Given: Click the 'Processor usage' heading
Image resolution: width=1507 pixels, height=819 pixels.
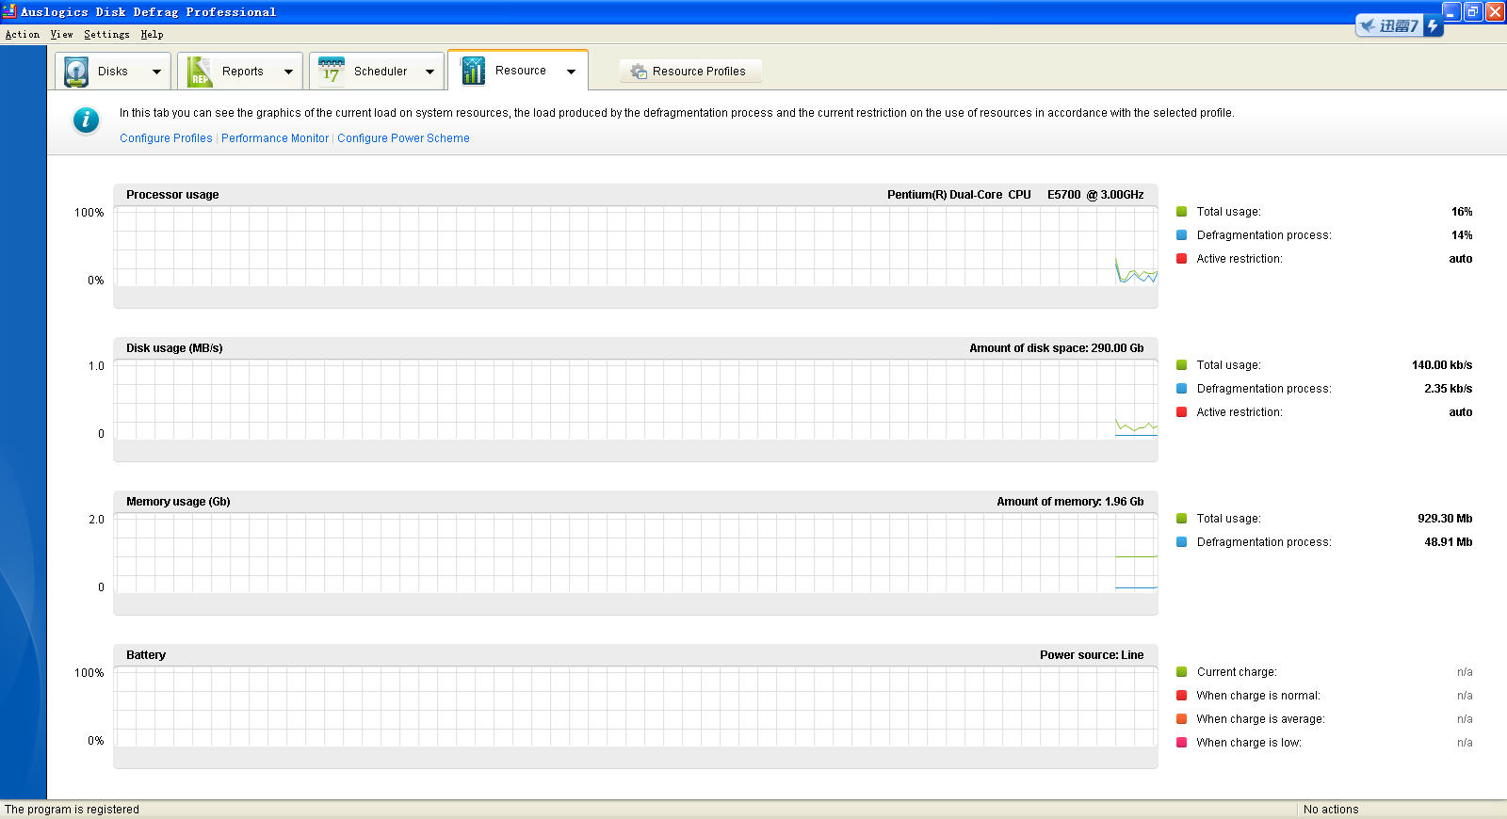Looking at the screenshot, I should (x=172, y=195).
